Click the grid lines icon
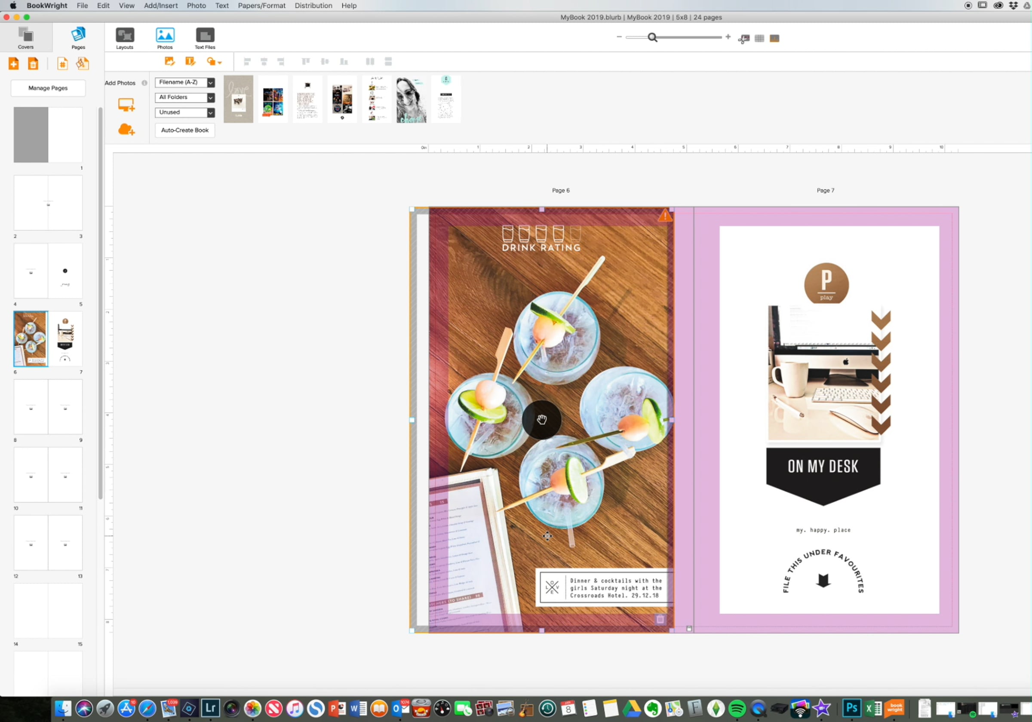Viewport: 1032px width, 722px height. click(x=759, y=39)
